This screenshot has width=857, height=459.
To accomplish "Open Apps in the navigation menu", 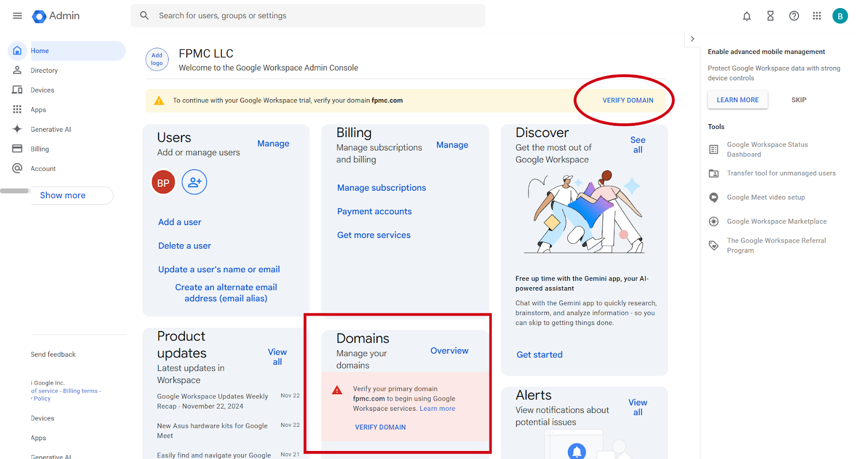I will pyautogui.click(x=38, y=110).
